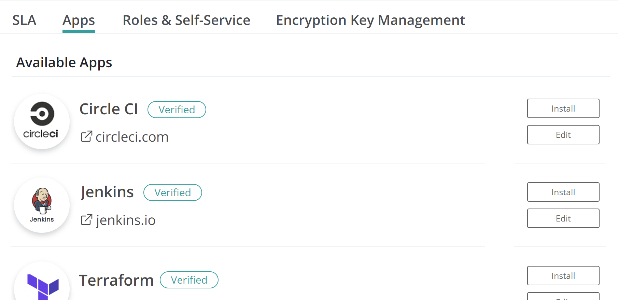Click Verified badge next to Circle CI
618x300 pixels.
177,110
